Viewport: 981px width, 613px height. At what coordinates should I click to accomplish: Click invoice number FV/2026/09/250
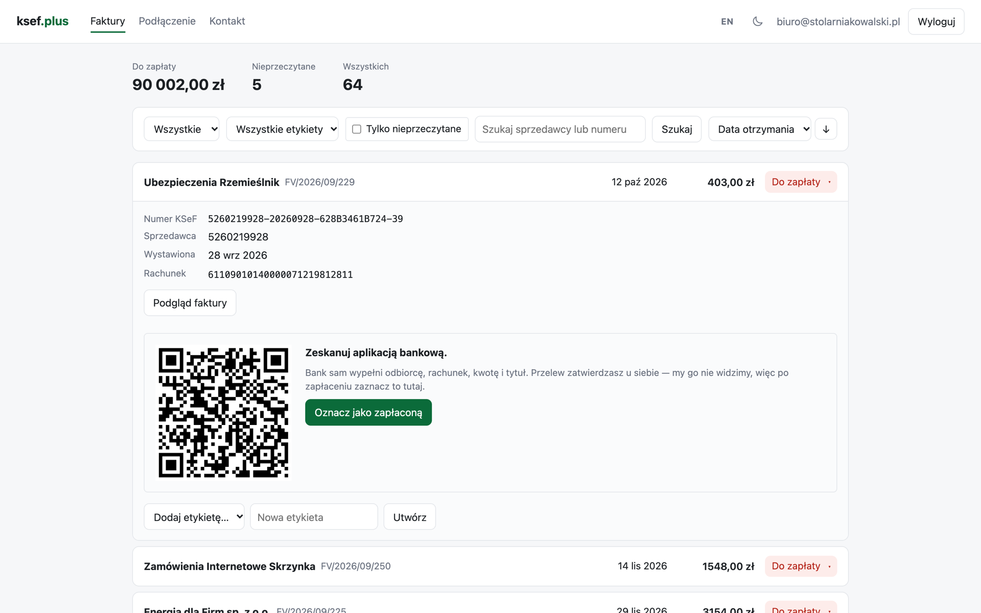click(356, 566)
